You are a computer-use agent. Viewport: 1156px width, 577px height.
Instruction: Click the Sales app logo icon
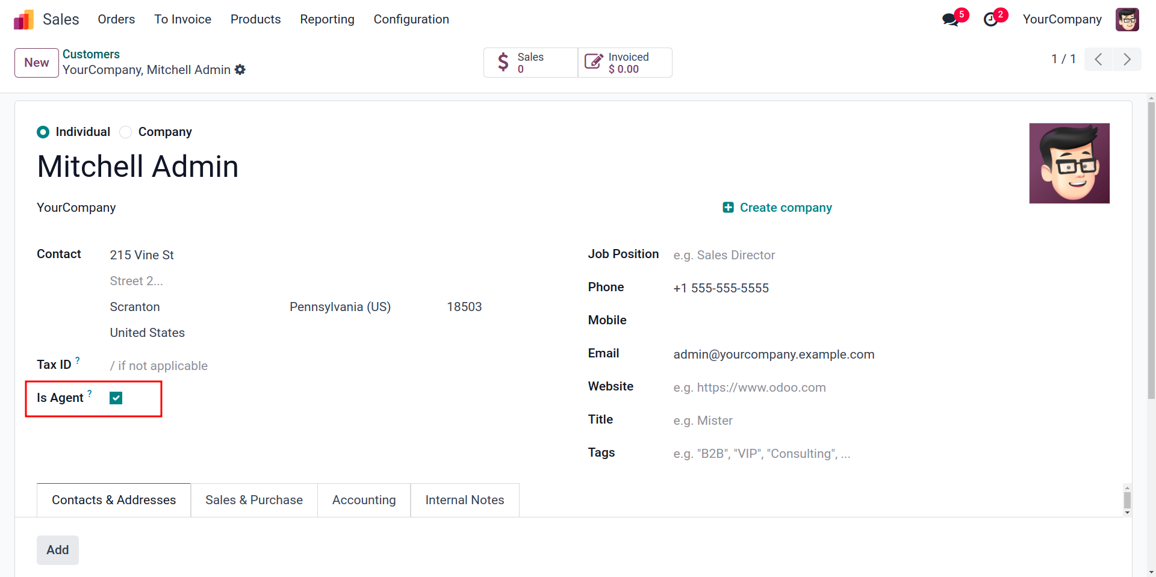[x=23, y=20]
